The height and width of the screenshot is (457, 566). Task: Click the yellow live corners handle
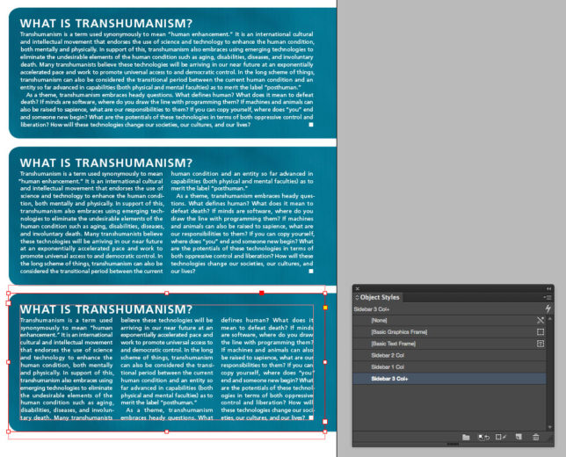tap(325, 308)
